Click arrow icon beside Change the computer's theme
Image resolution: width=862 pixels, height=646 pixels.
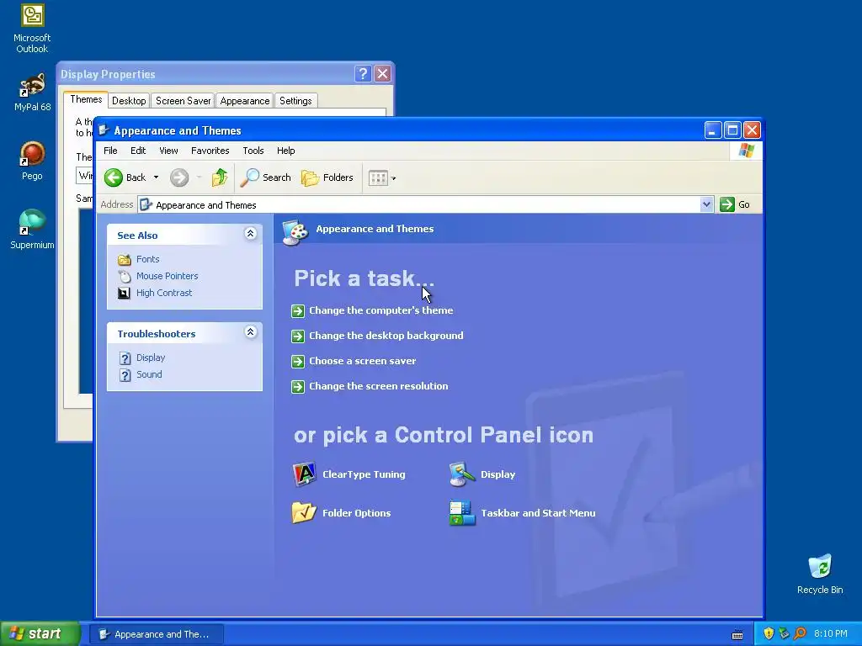click(x=298, y=311)
